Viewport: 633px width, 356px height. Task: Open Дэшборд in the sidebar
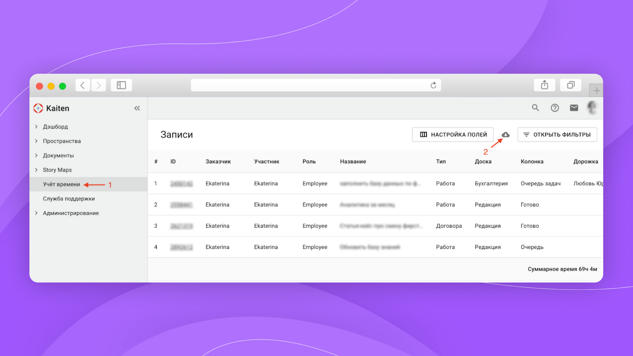click(x=55, y=127)
